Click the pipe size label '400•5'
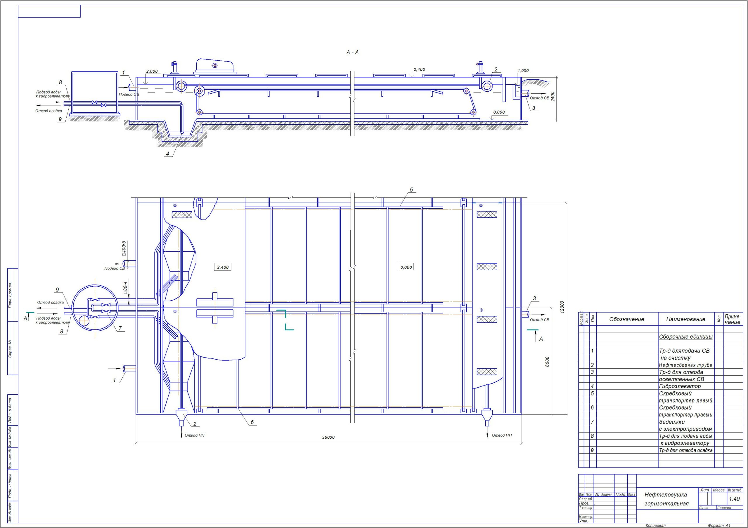 tap(124, 249)
